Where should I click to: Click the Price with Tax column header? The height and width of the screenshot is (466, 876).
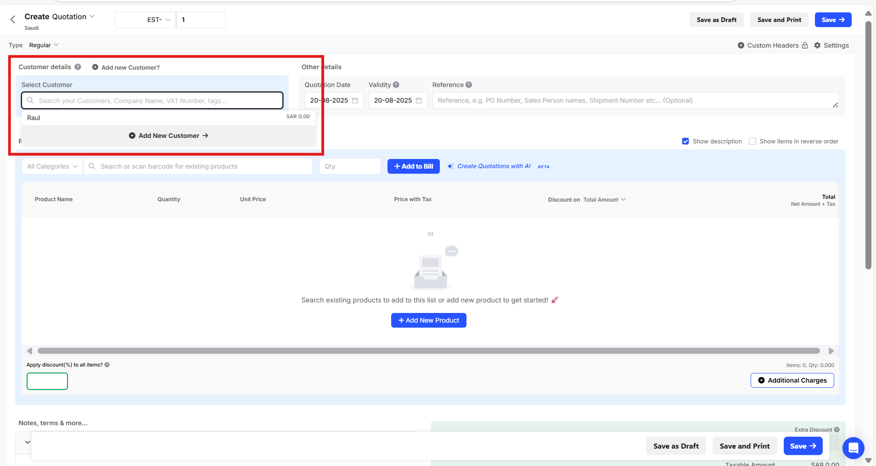pyautogui.click(x=413, y=199)
